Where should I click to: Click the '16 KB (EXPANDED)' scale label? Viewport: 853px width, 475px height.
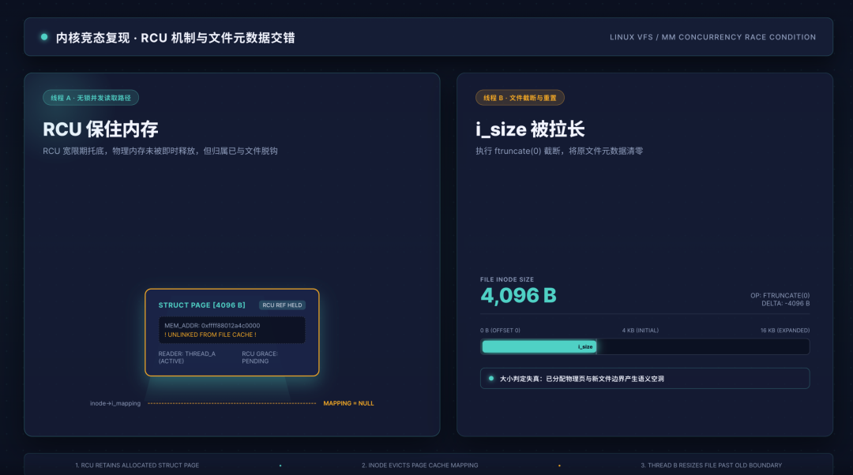point(784,331)
